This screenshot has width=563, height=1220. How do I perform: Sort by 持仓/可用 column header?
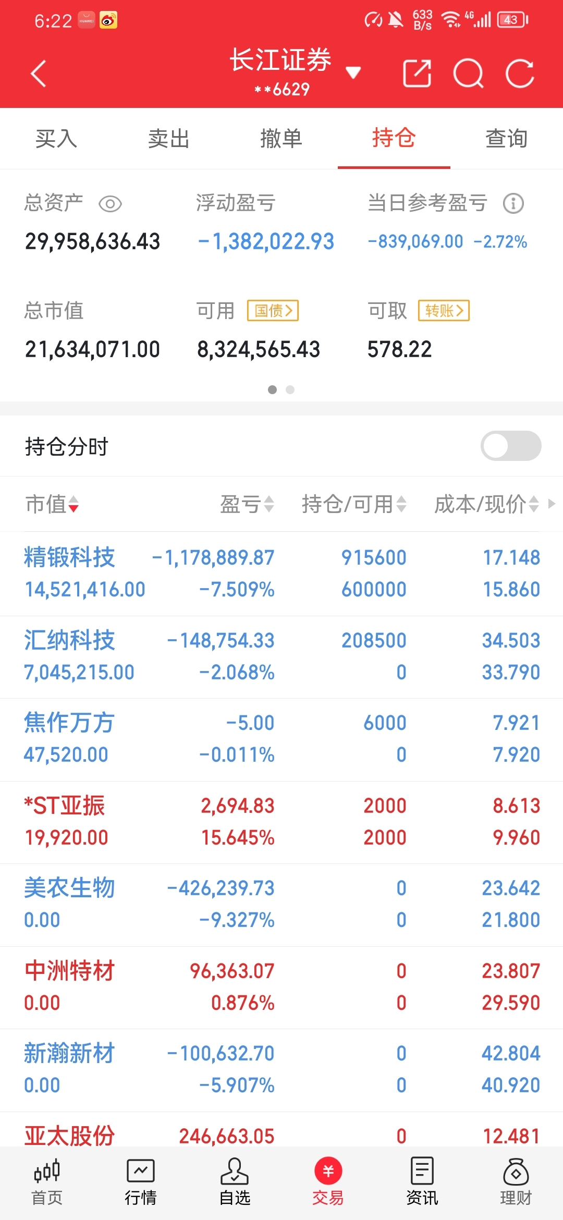point(354,504)
